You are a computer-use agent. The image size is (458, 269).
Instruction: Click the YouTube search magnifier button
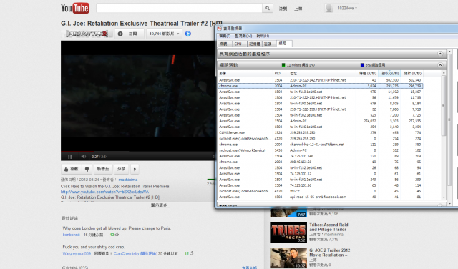(x=267, y=8)
